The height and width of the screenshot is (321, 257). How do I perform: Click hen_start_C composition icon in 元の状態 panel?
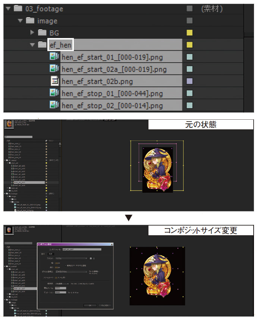click(x=10, y=144)
